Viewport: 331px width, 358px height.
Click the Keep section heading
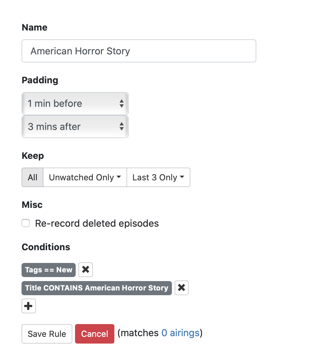tap(33, 156)
